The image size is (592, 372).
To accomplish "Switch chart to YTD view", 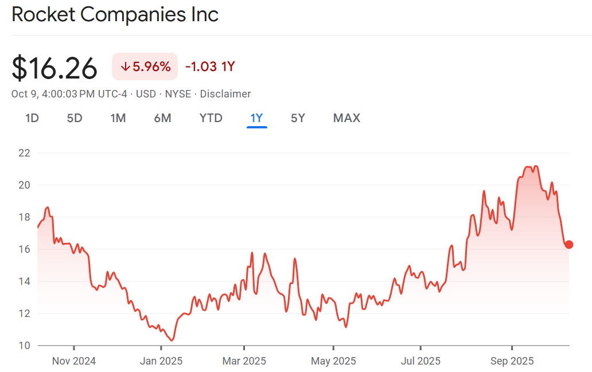I will tap(211, 119).
